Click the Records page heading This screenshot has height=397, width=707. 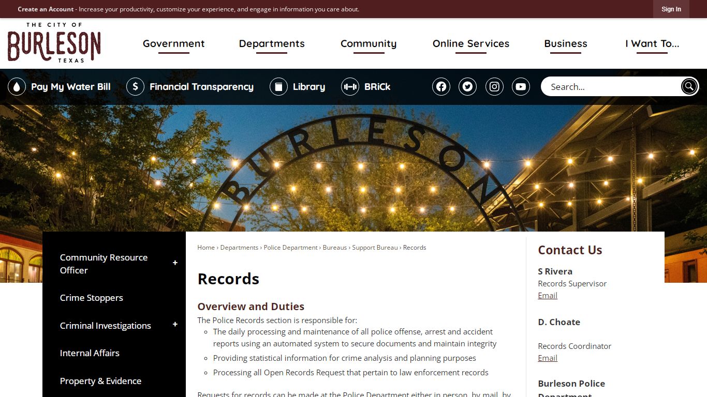coord(228,279)
